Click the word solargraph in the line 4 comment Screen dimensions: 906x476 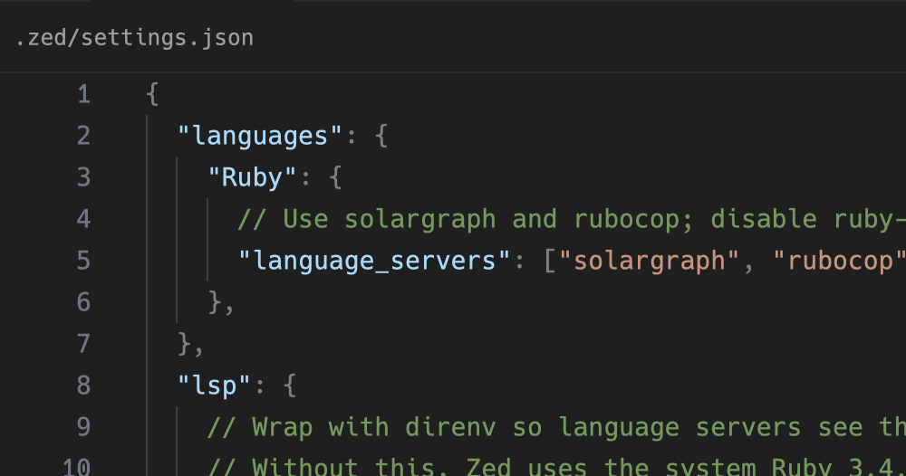[419, 219]
